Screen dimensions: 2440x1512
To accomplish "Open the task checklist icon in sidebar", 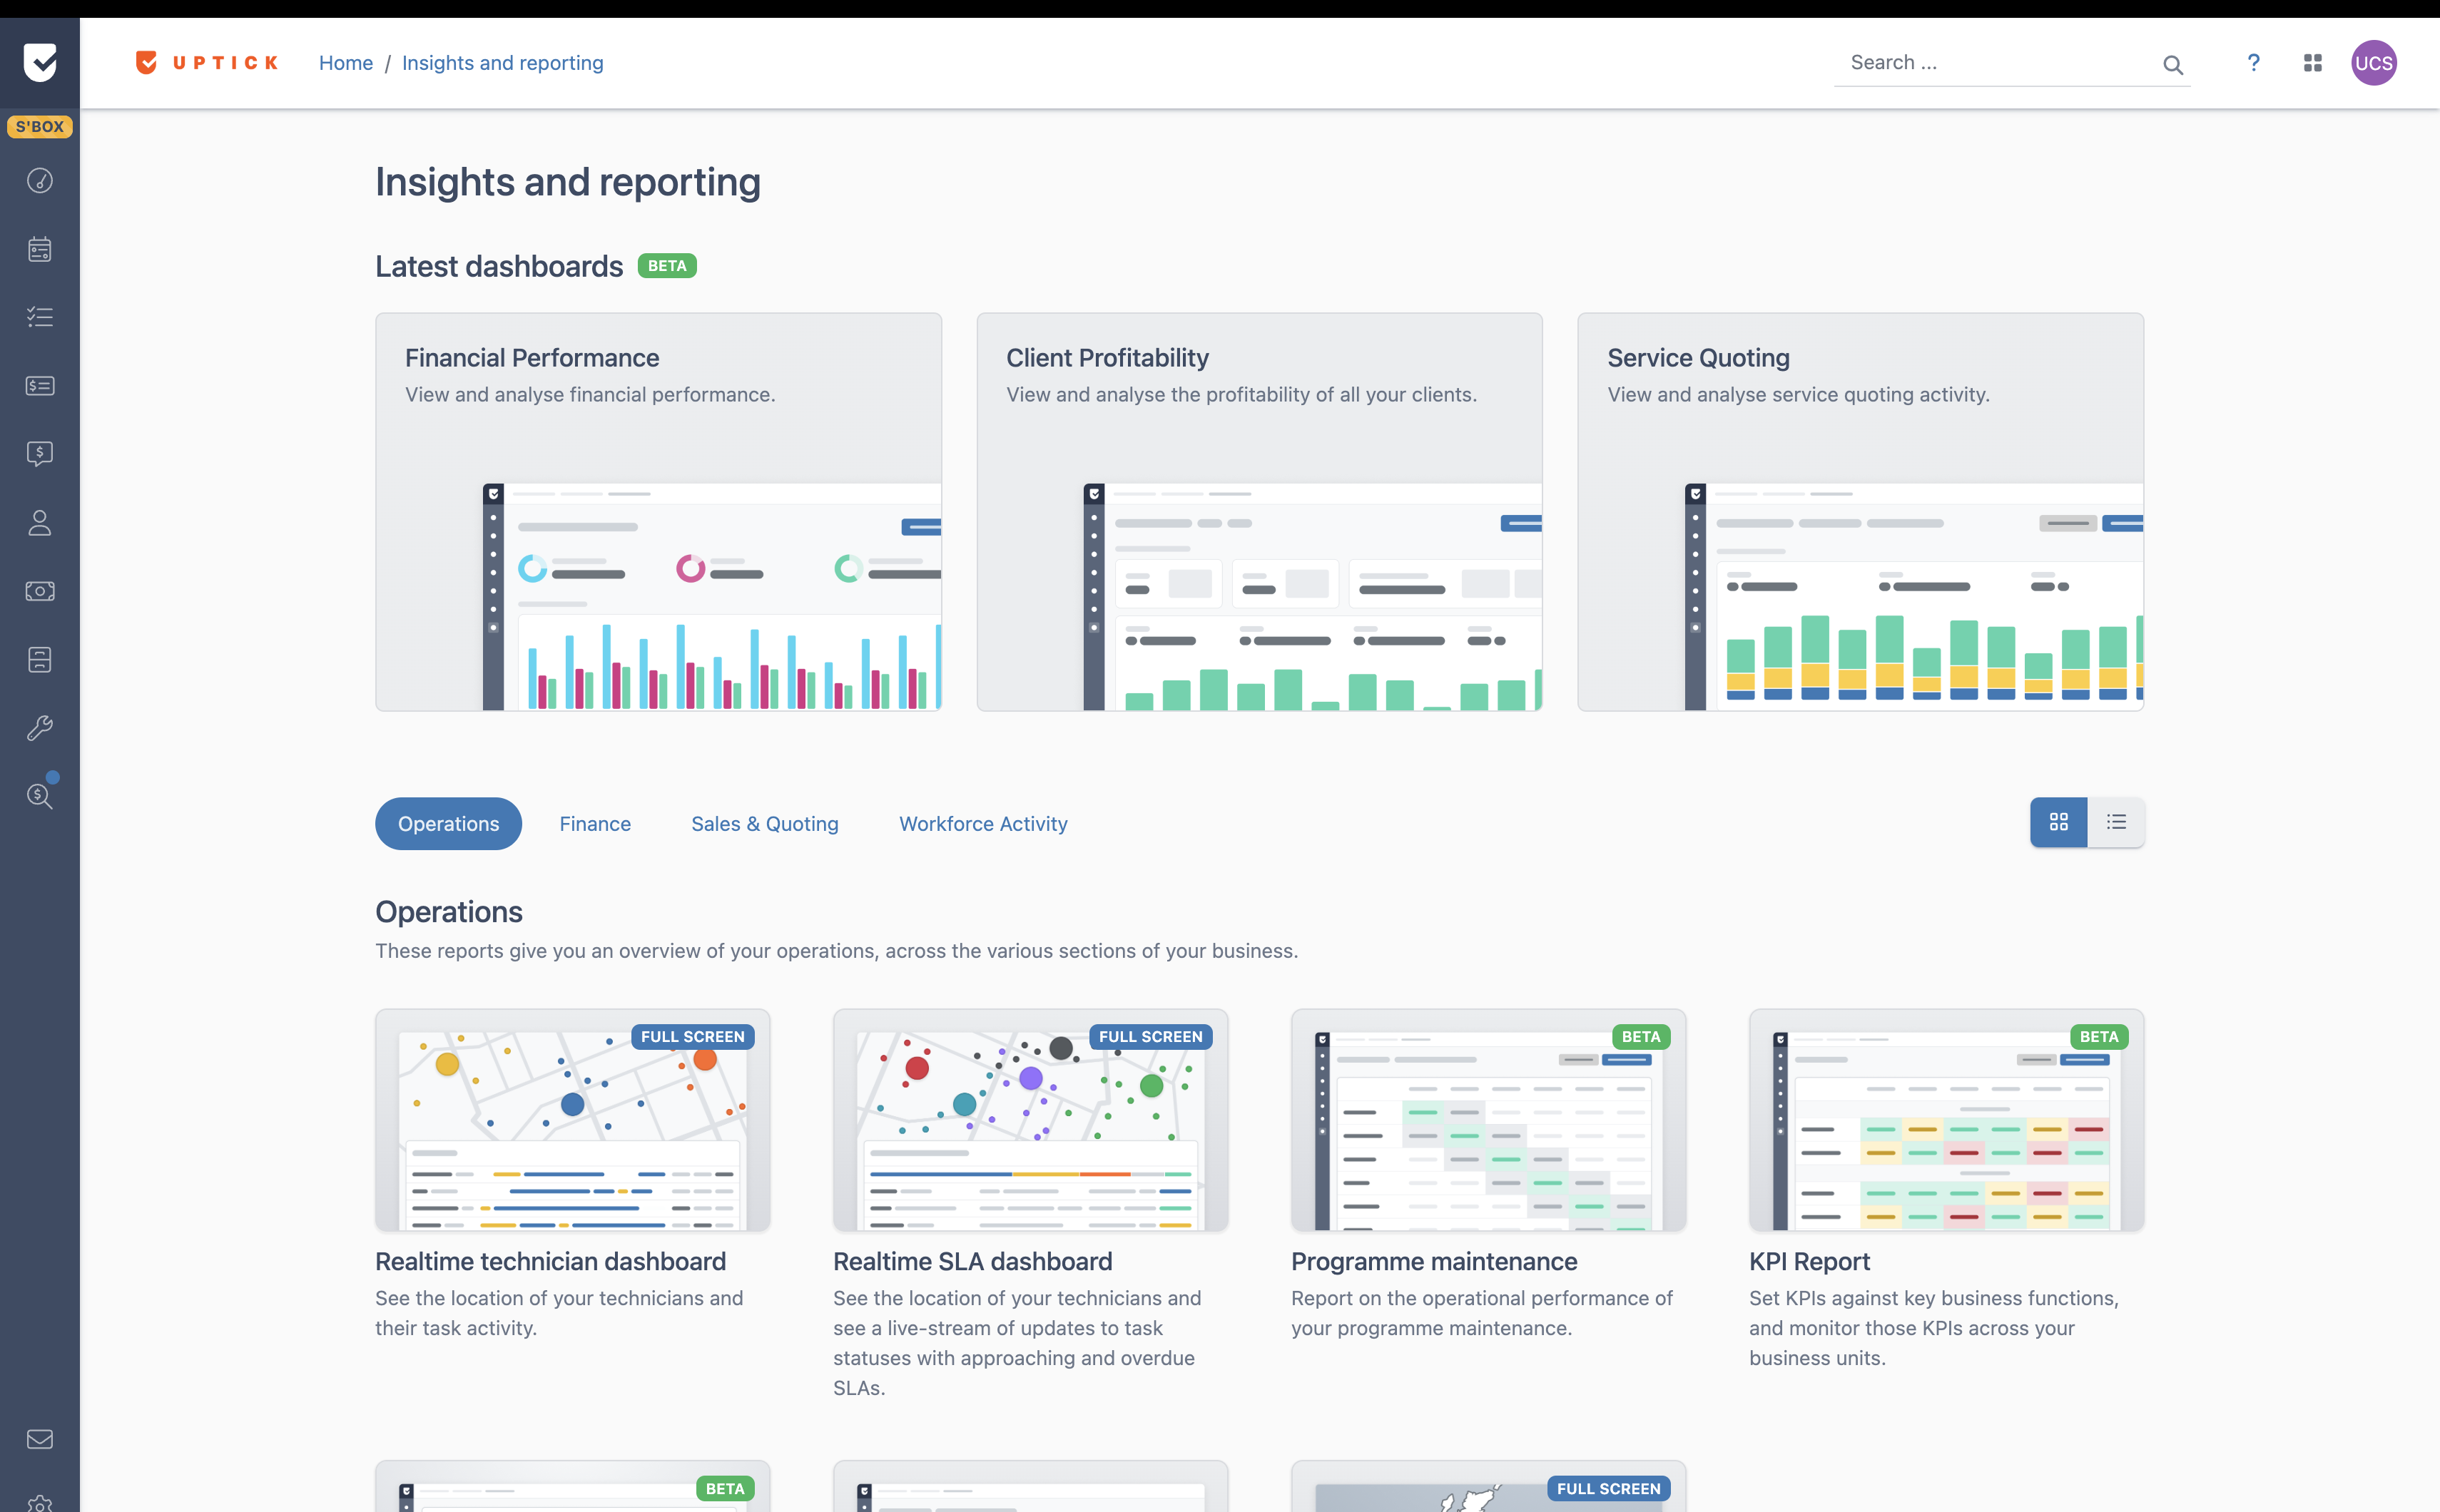I will click(x=40, y=317).
